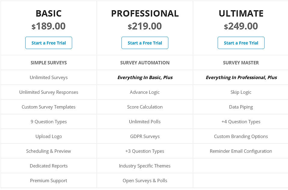
Task: Click the $189.00 price label
Action: [48, 26]
